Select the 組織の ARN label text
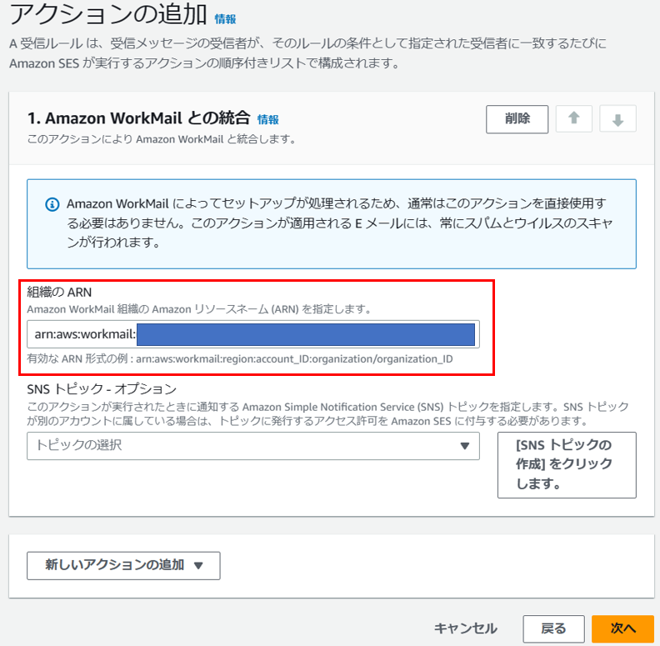The image size is (660, 646). (59, 293)
